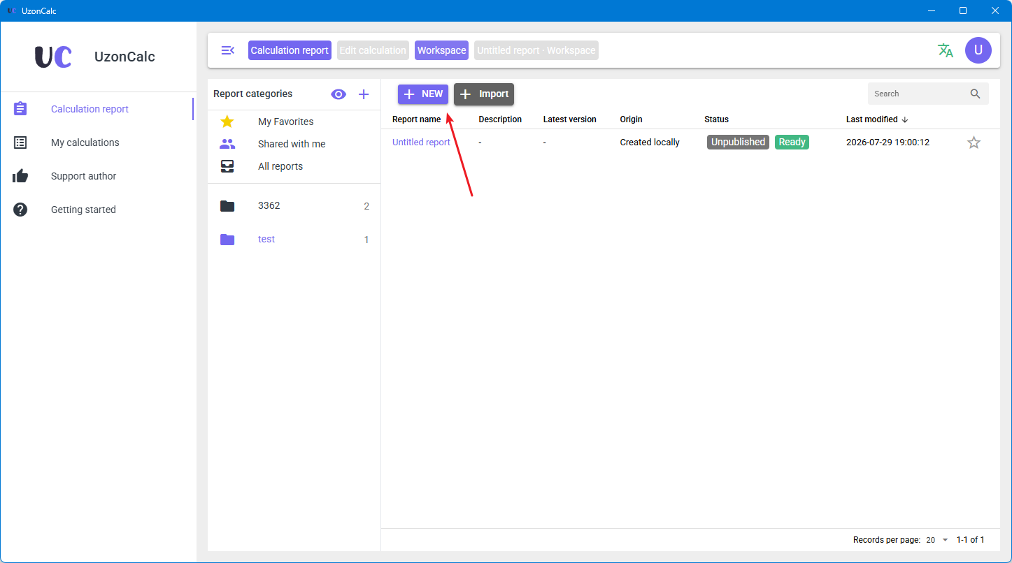Click the Latest version column header
Viewport: 1012px width, 563px height.
point(570,119)
